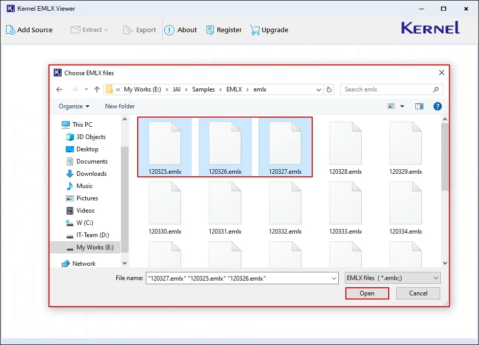Viewport: 479px width, 345px height.
Task: Click the Add Source icon
Action: click(10, 30)
